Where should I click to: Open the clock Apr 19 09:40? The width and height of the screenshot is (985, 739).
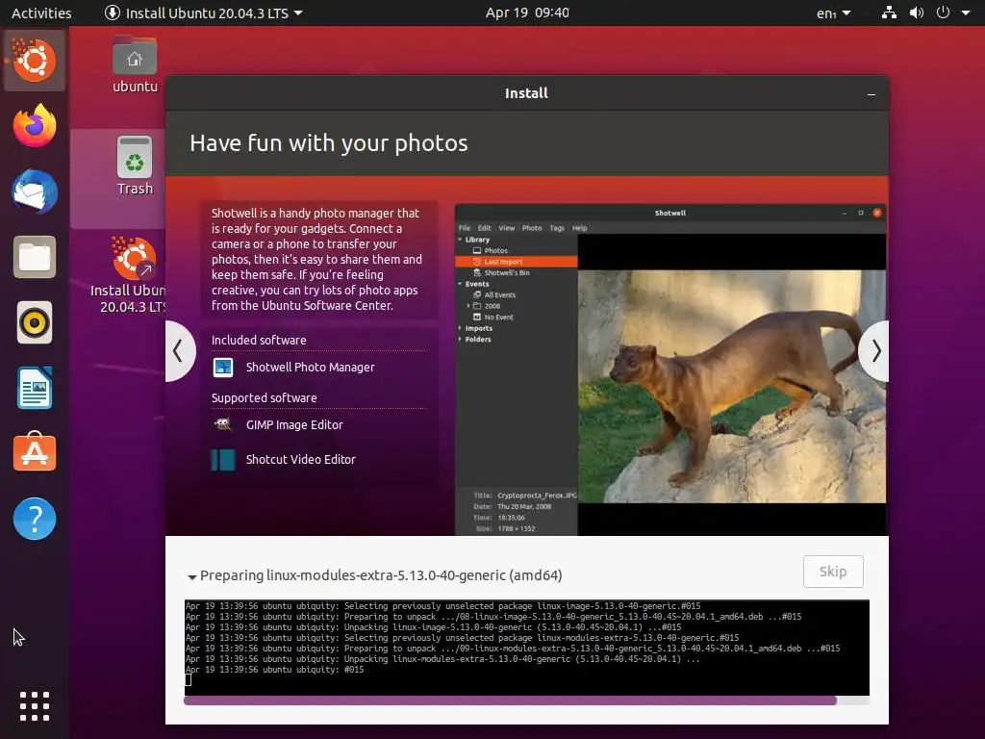point(527,13)
